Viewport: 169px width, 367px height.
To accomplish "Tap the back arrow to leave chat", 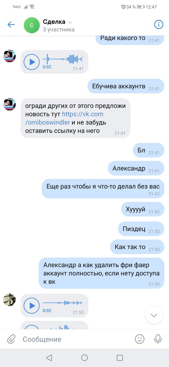I will [x=11, y=24].
